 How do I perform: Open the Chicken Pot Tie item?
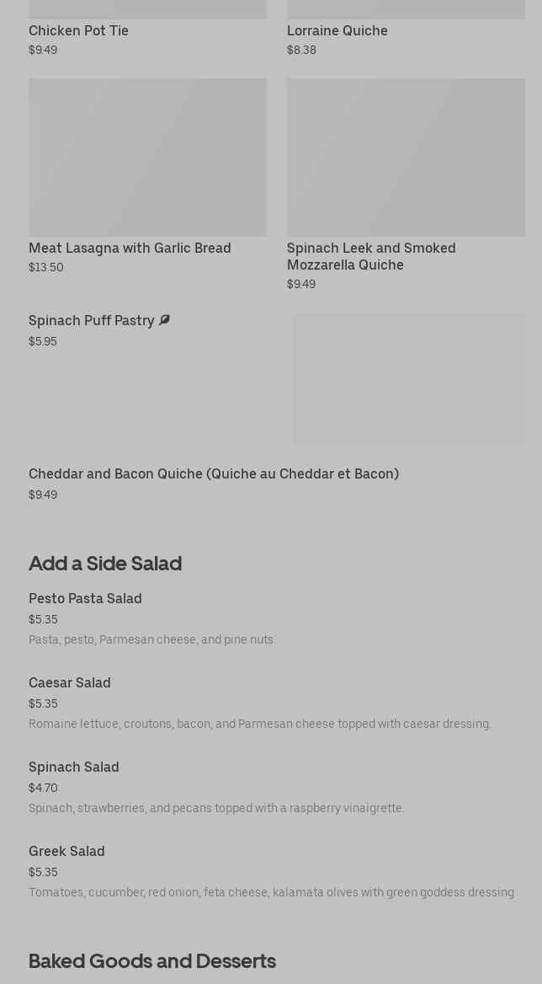pos(78,30)
